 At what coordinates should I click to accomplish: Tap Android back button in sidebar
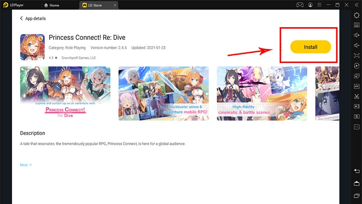(357, 171)
